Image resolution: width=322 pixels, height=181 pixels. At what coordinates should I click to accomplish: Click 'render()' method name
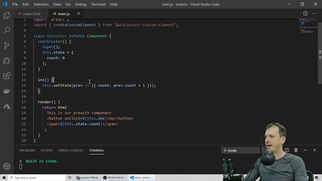pos(47,102)
